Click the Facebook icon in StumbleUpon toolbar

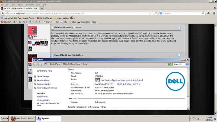click(40, 22)
